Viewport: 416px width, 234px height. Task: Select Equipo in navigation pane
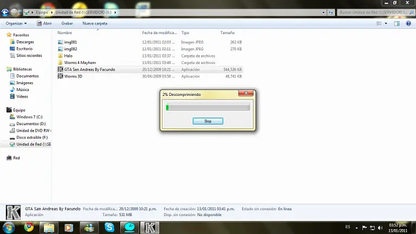click(x=19, y=110)
